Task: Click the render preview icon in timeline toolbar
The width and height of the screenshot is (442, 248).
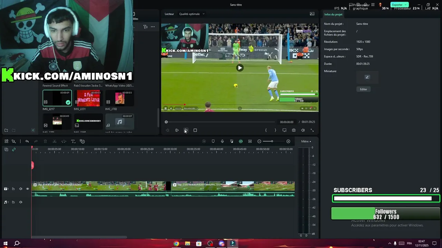Action: [x=204, y=141]
